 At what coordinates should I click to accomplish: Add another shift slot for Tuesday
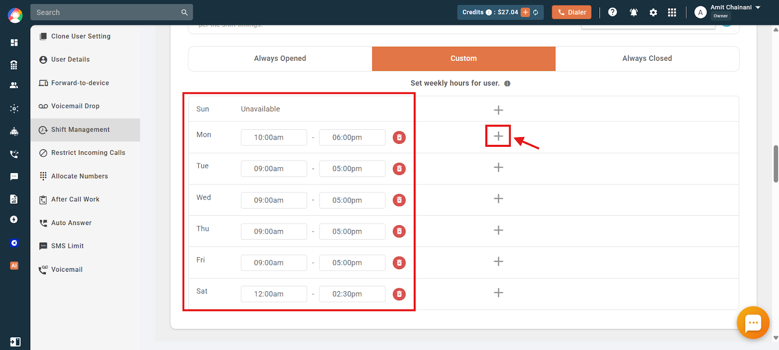click(x=499, y=167)
